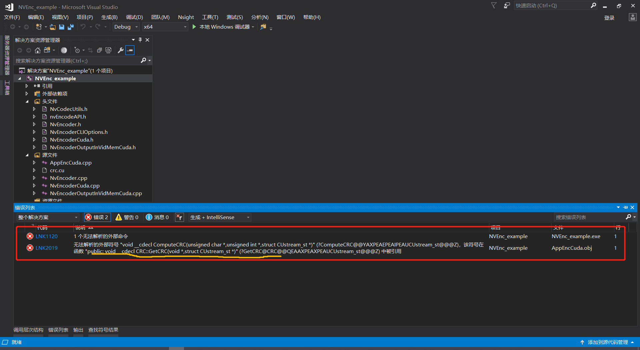Screen dimensions: 640x350
Task: Toggle the 警告 0 warnings filter
Action: click(127, 217)
